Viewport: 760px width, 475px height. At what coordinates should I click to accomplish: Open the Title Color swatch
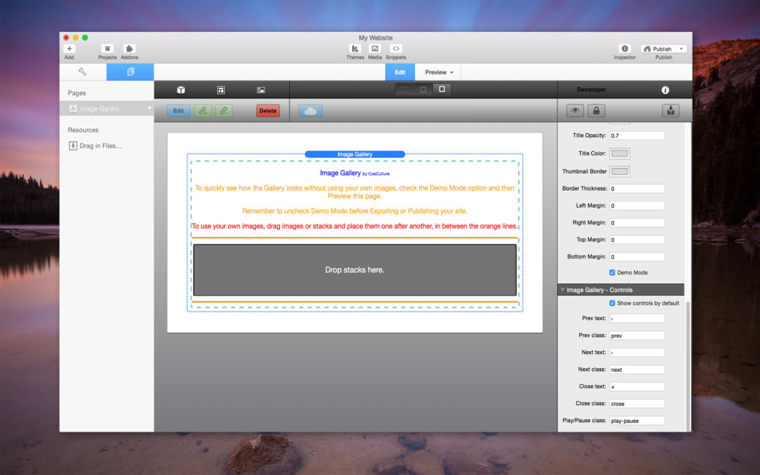(620, 153)
